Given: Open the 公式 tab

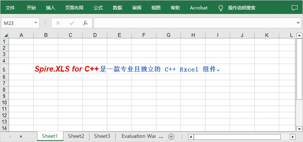Looking at the screenshot, I should (x=98, y=8).
